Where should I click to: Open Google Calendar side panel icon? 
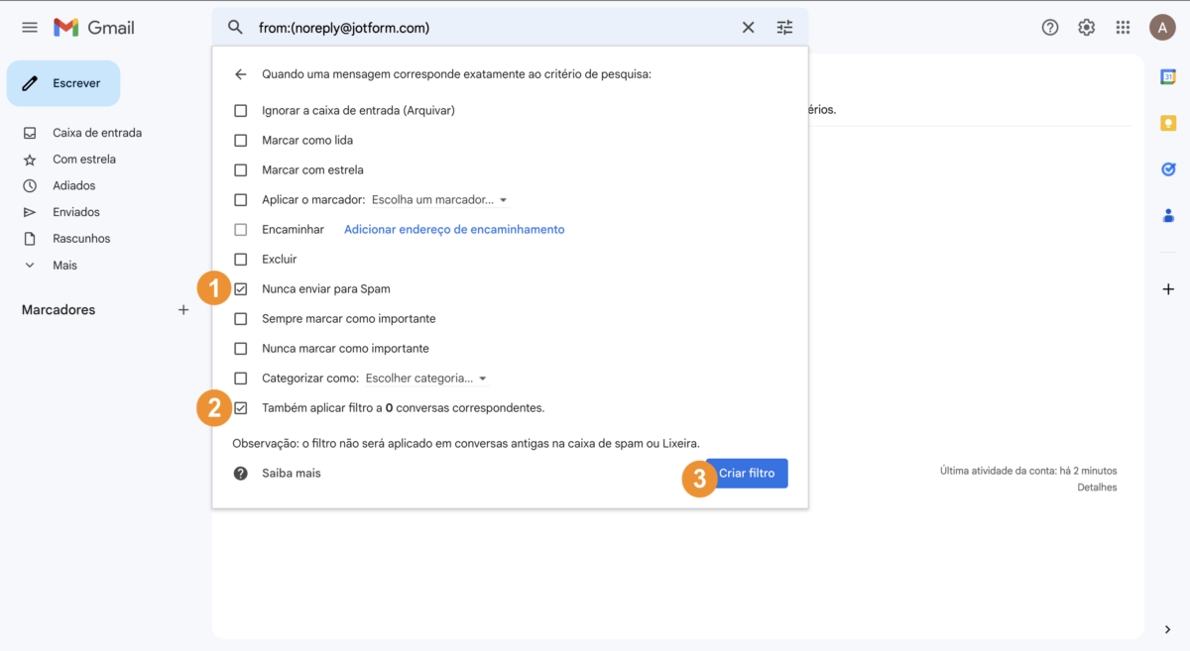point(1168,77)
